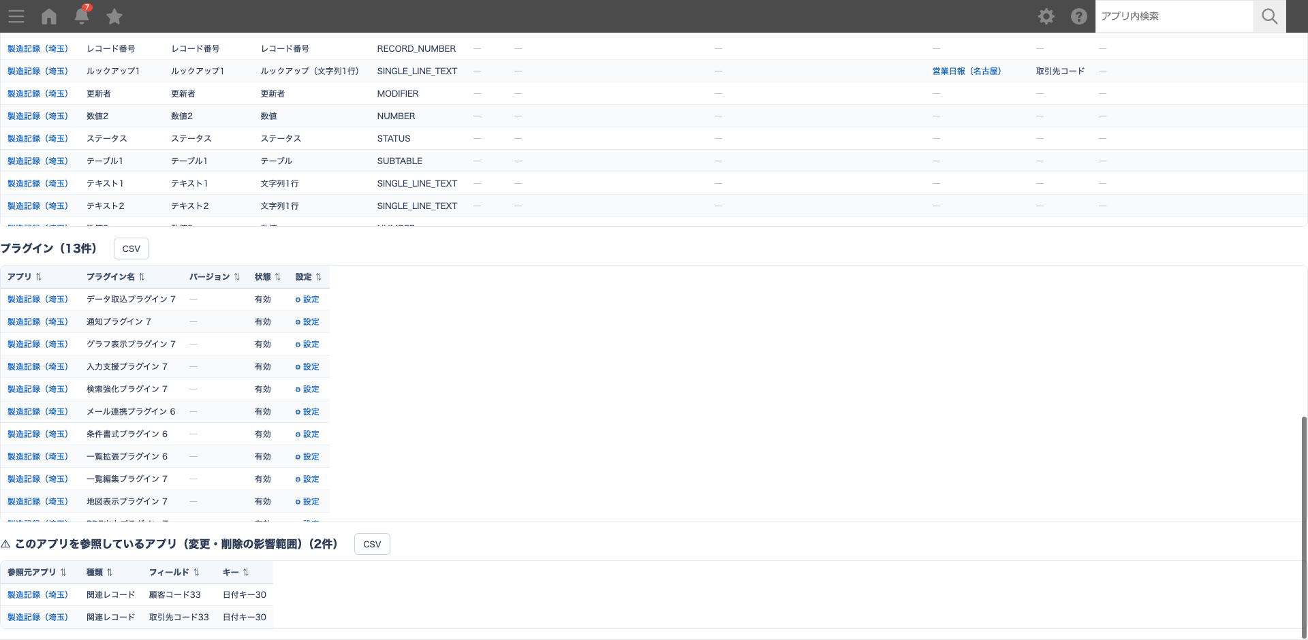Viewport: 1308px width, 640px height.
Task: Open the hamburger menu icon
Action: pos(16,16)
